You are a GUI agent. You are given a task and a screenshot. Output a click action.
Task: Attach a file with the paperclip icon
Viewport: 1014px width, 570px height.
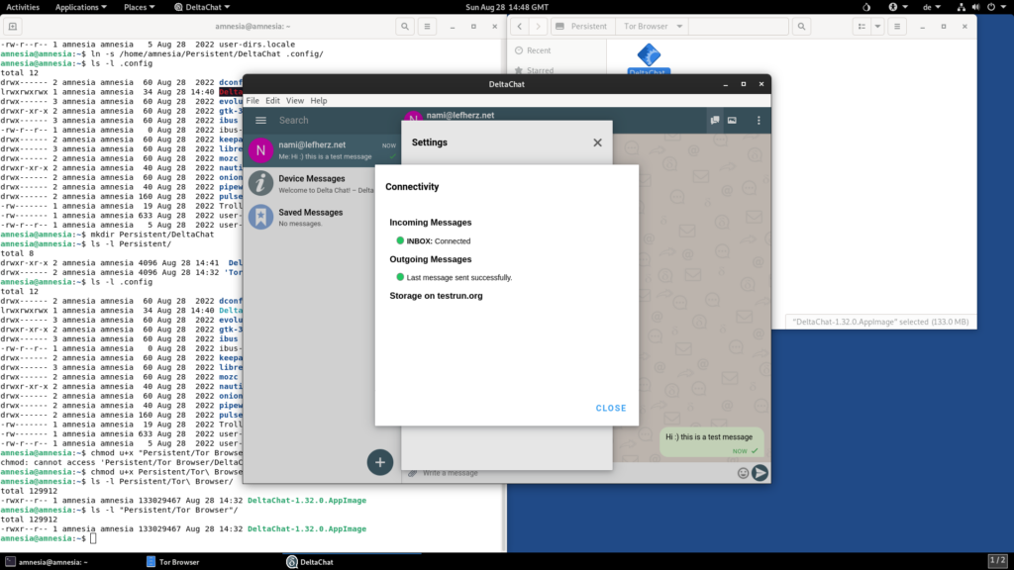pos(412,473)
